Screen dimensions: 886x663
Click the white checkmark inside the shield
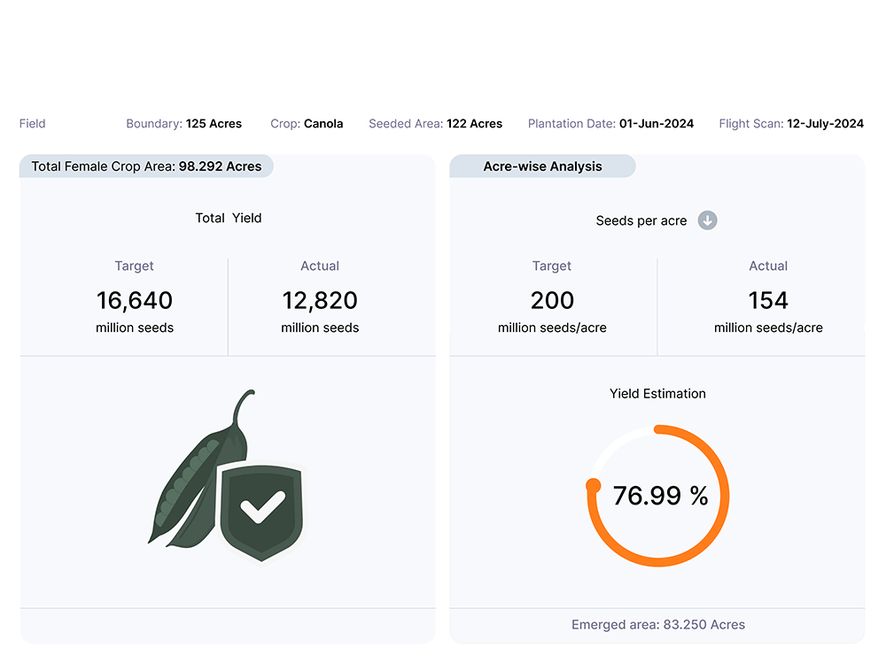click(x=262, y=508)
